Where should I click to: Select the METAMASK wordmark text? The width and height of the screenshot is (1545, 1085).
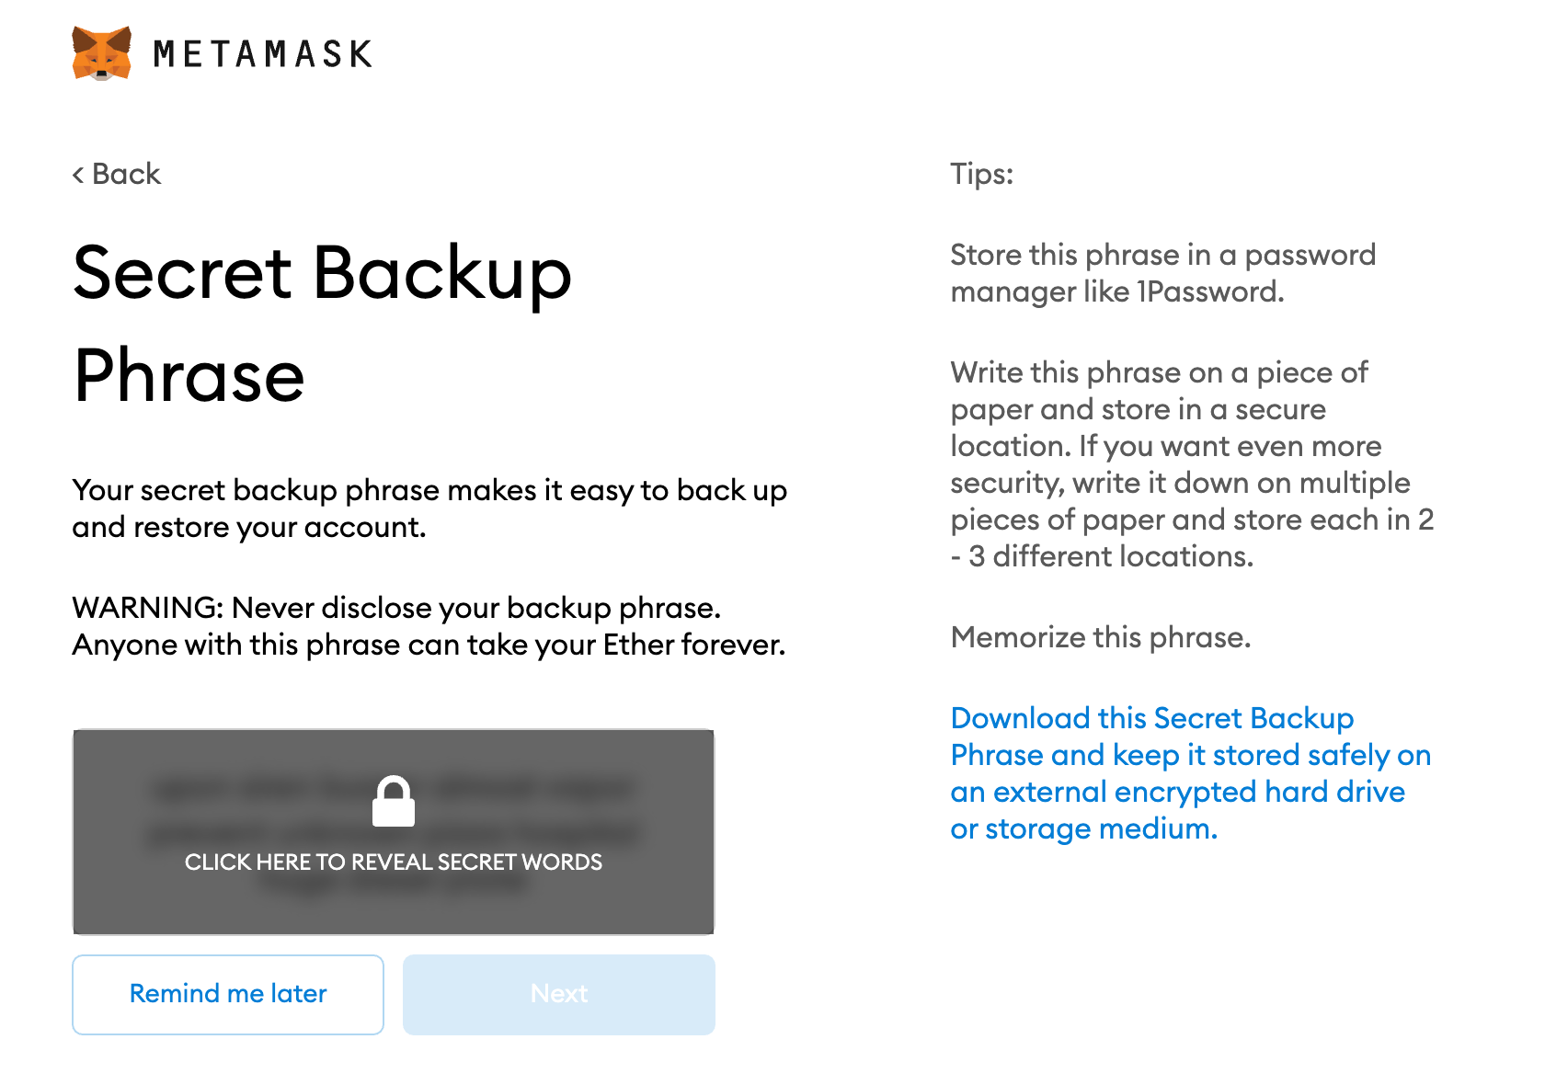[x=263, y=53]
